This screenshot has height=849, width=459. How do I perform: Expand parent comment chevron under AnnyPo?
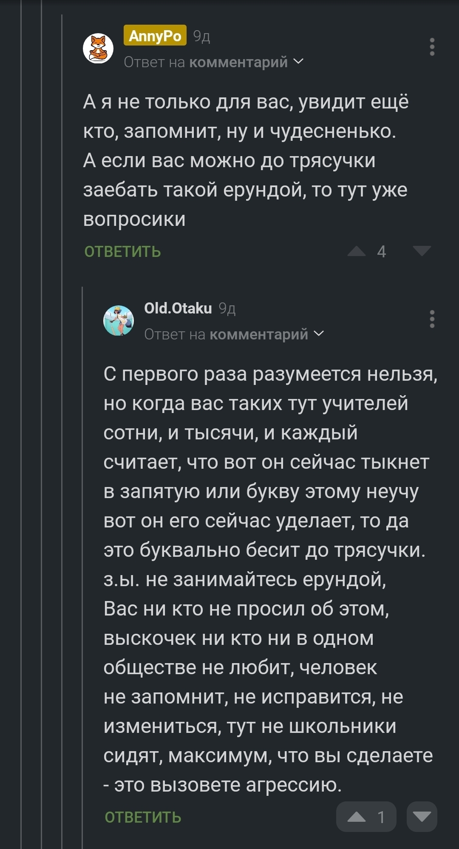tap(299, 62)
